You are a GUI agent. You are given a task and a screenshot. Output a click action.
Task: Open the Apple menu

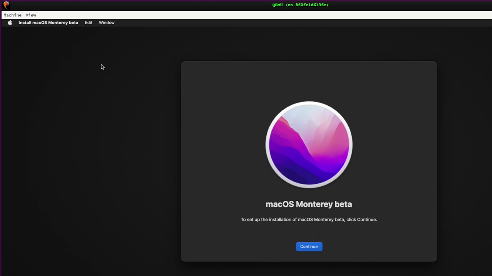10,23
